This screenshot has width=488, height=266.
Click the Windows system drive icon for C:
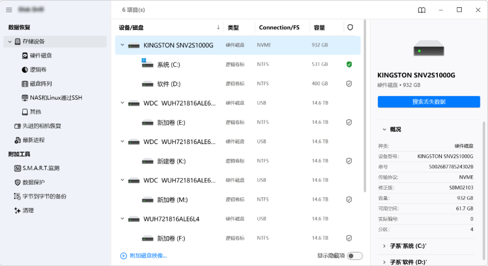tap(147, 63)
